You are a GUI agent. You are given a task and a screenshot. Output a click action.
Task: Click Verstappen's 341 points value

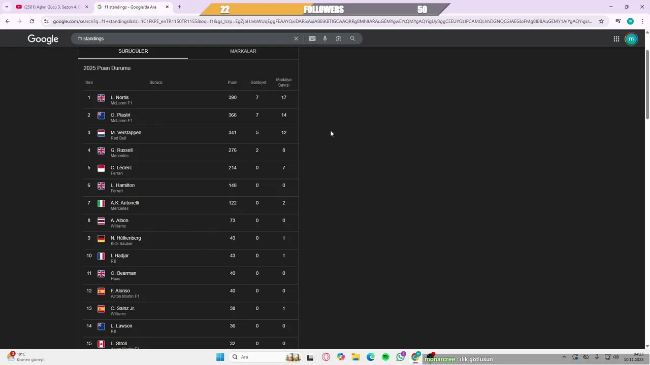(233, 133)
